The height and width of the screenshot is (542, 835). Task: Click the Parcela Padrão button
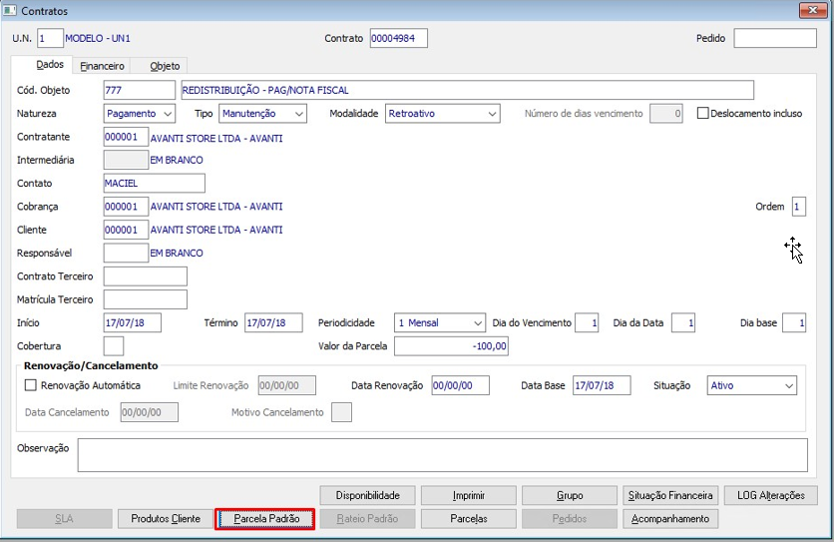tap(266, 519)
